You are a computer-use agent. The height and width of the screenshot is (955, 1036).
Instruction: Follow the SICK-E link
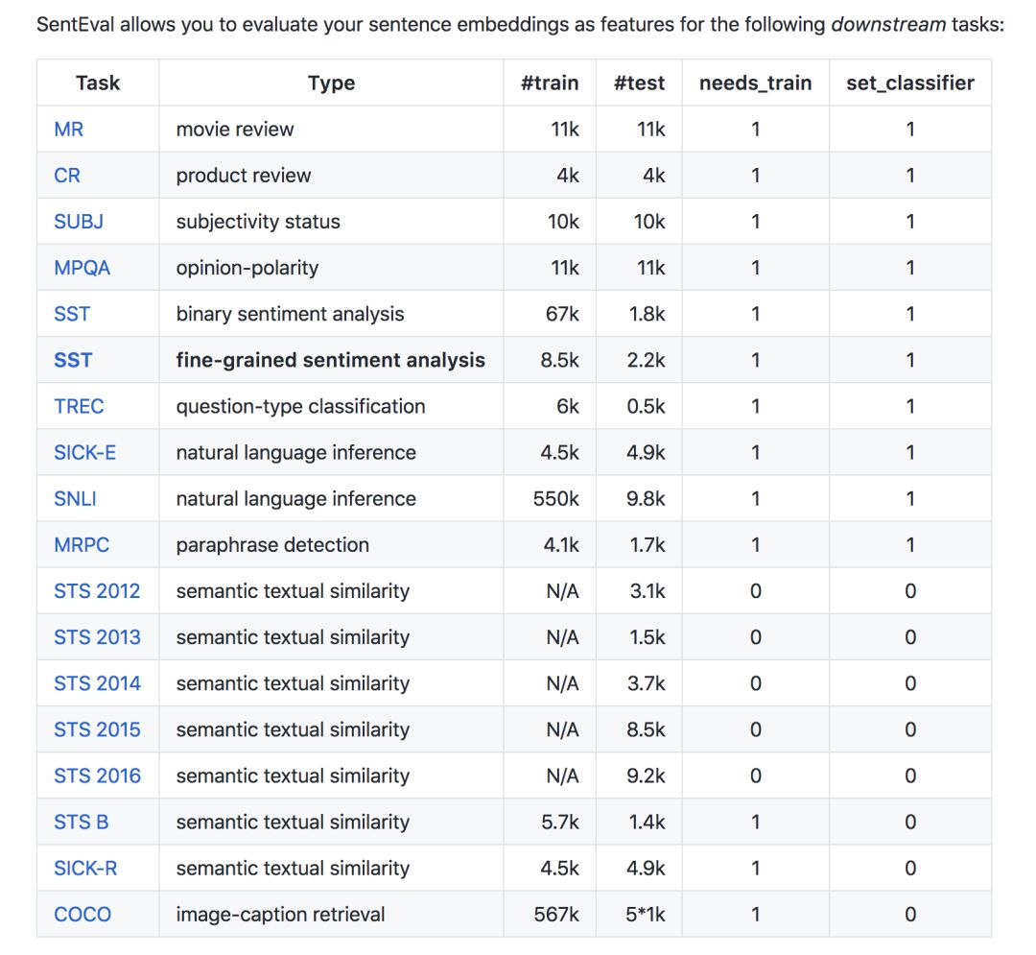pyautogui.click(x=84, y=452)
